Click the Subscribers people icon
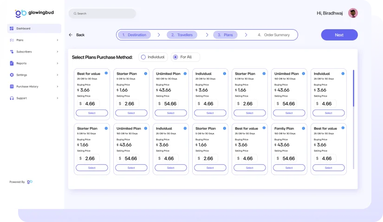Viewport: 383px width, 222px height. pos(12,52)
